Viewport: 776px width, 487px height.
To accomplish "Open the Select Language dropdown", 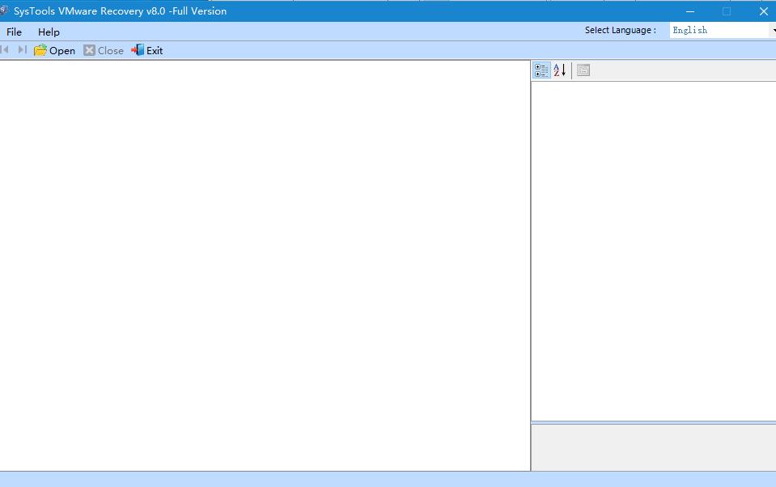I will pyautogui.click(x=723, y=30).
